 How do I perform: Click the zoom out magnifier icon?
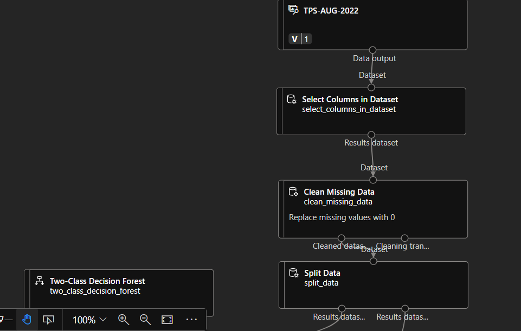[145, 320]
